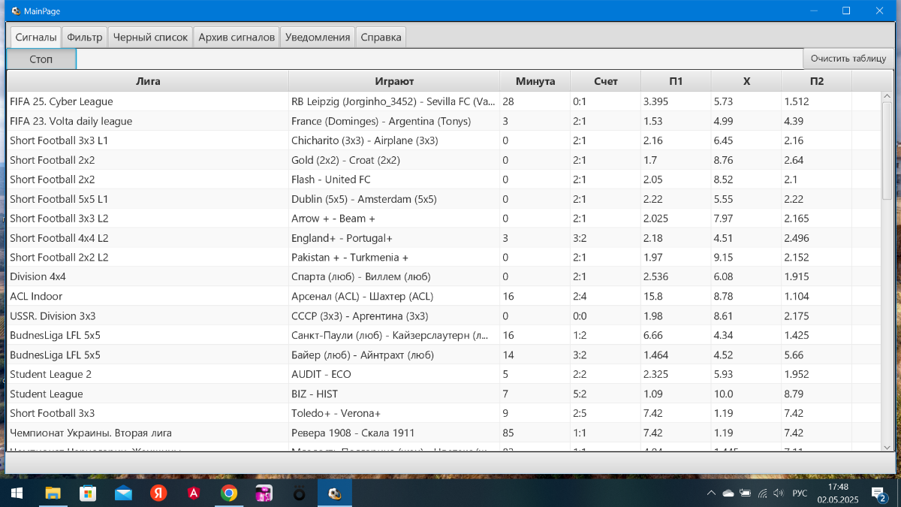
Task: Launch Microsoft Store from the taskbar
Action: tap(88, 493)
